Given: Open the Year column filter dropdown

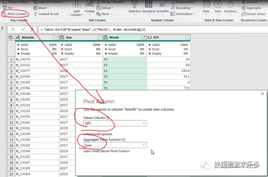Looking at the screenshot, I should tap(100, 37).
